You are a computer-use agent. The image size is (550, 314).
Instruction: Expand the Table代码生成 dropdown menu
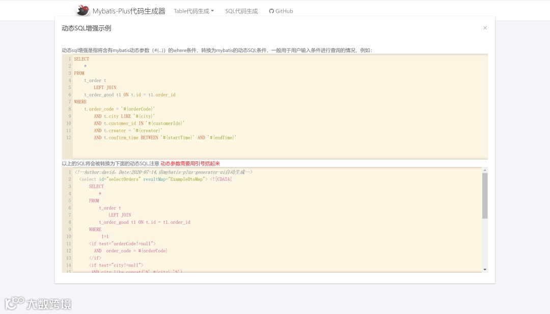coord(194,11)
